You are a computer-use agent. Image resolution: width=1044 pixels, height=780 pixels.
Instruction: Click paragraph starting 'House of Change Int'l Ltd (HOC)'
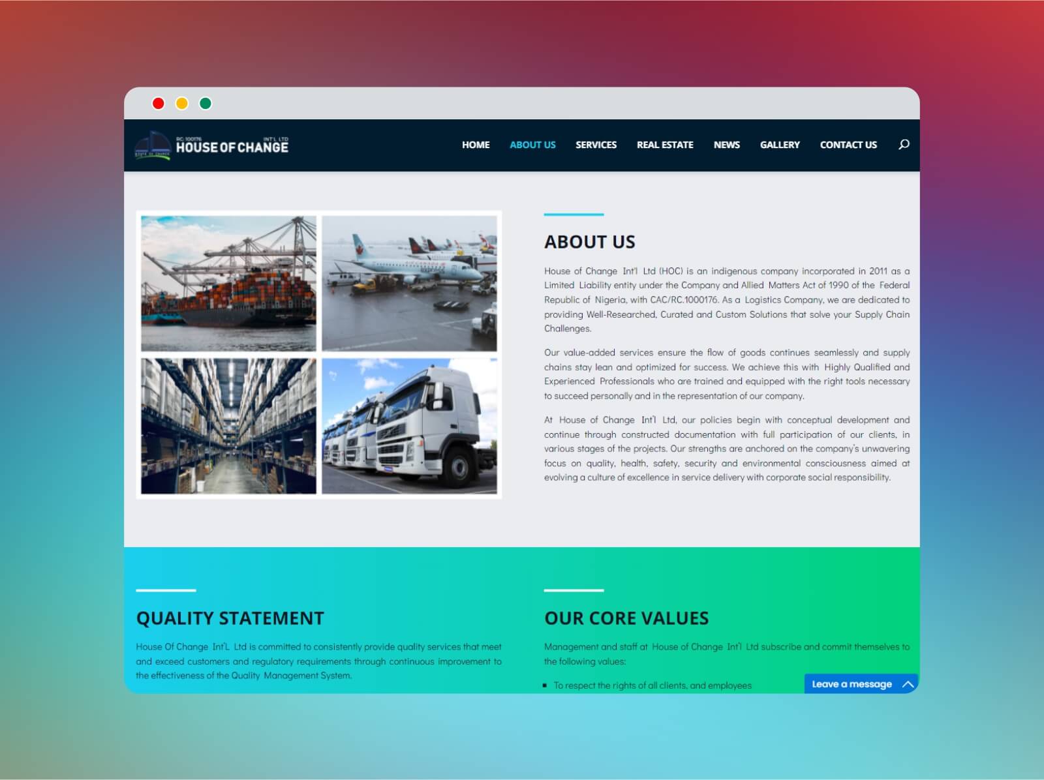click(x=727, y=300)
